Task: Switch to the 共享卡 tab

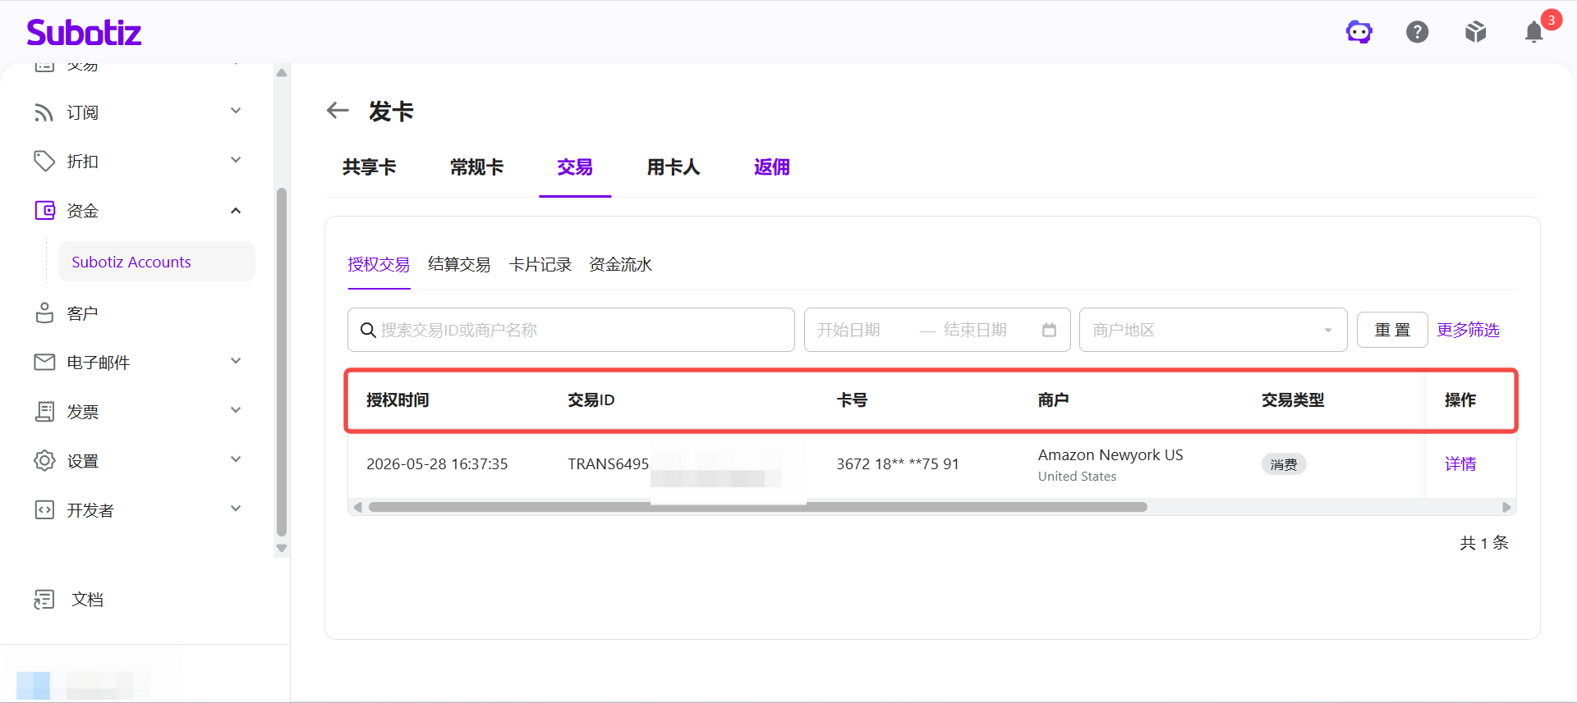Action: 370,167
